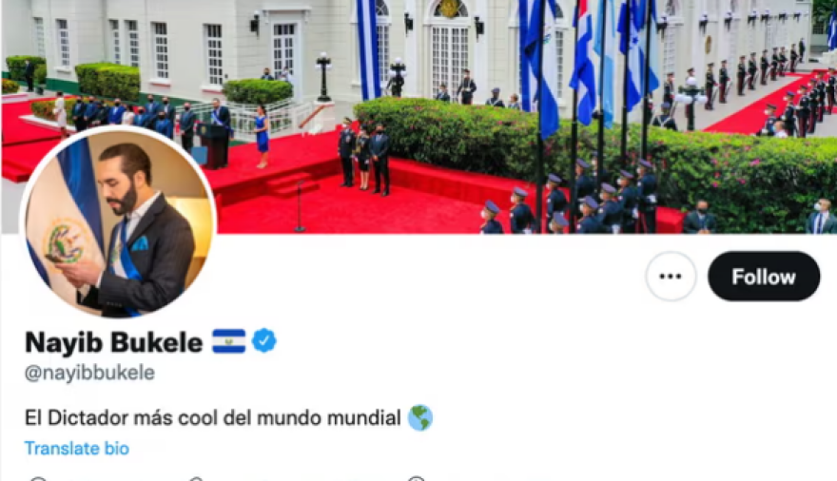Click the globe emoji in the bio
The height and width of the screenshot is (481, 837).
[x=420, y=417]
